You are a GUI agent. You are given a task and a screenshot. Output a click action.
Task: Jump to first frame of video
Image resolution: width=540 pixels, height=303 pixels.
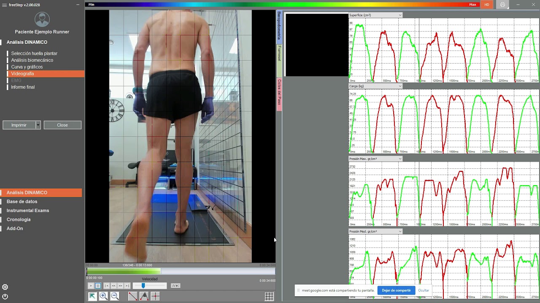[107, 286]
